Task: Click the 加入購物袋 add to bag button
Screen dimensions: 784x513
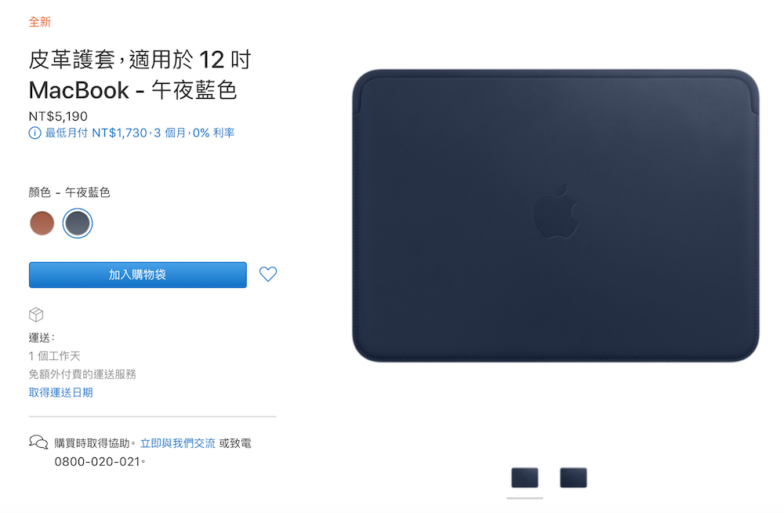Action: (x=137, y=275)
